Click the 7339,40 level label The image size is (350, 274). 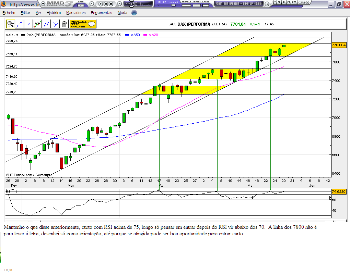(x=12, y=84)
